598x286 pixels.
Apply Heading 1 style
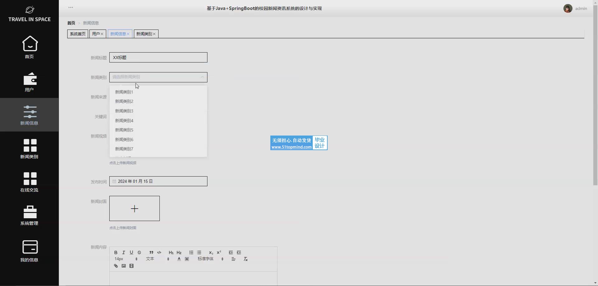171,252
